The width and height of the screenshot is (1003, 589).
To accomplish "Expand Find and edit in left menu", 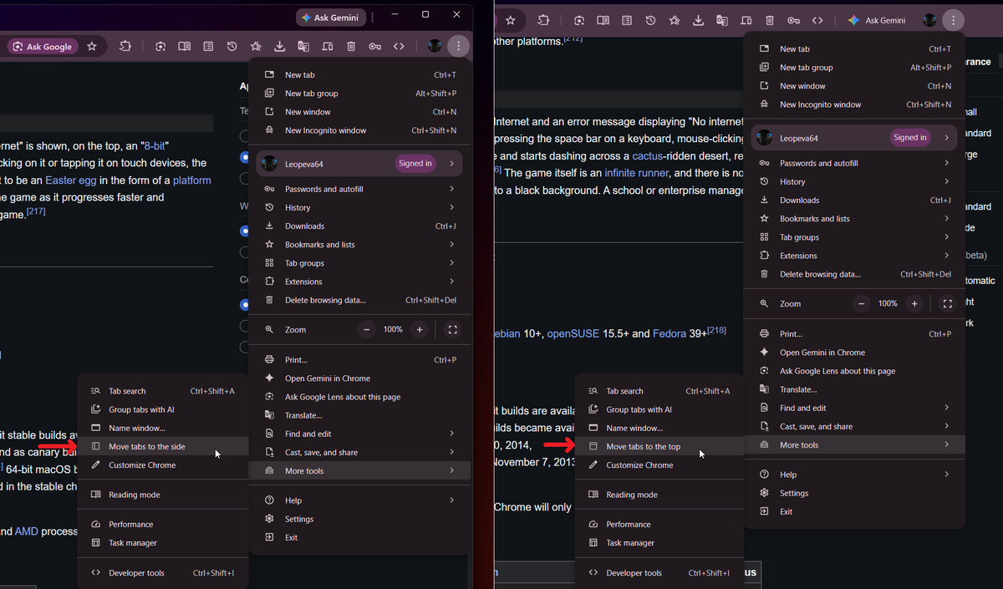I will coord(359,434).
